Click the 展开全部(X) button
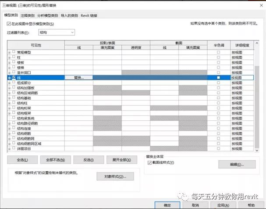 point(122,160)
